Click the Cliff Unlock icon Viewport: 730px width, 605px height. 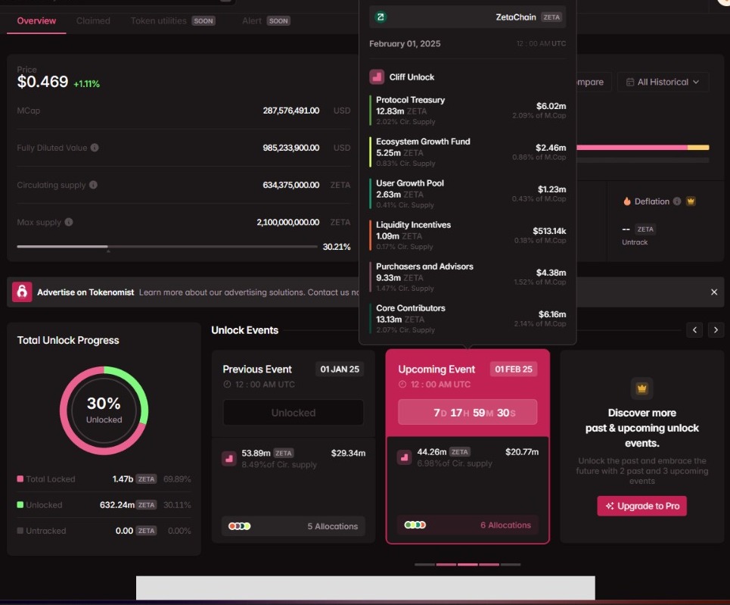coord(377,77)
